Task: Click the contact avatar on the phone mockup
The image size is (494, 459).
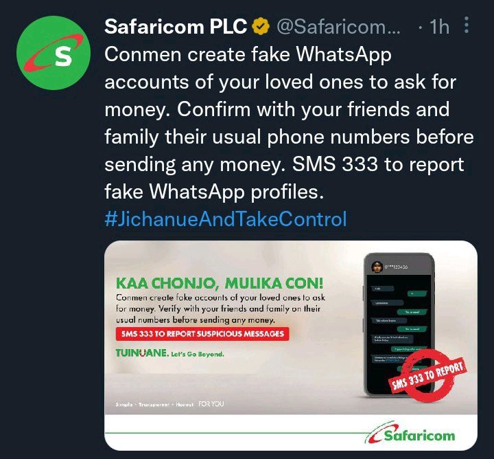Action: tap(377, 267)
